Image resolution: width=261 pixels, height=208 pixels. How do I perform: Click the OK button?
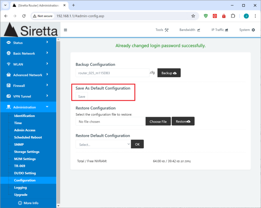point(137,144)
